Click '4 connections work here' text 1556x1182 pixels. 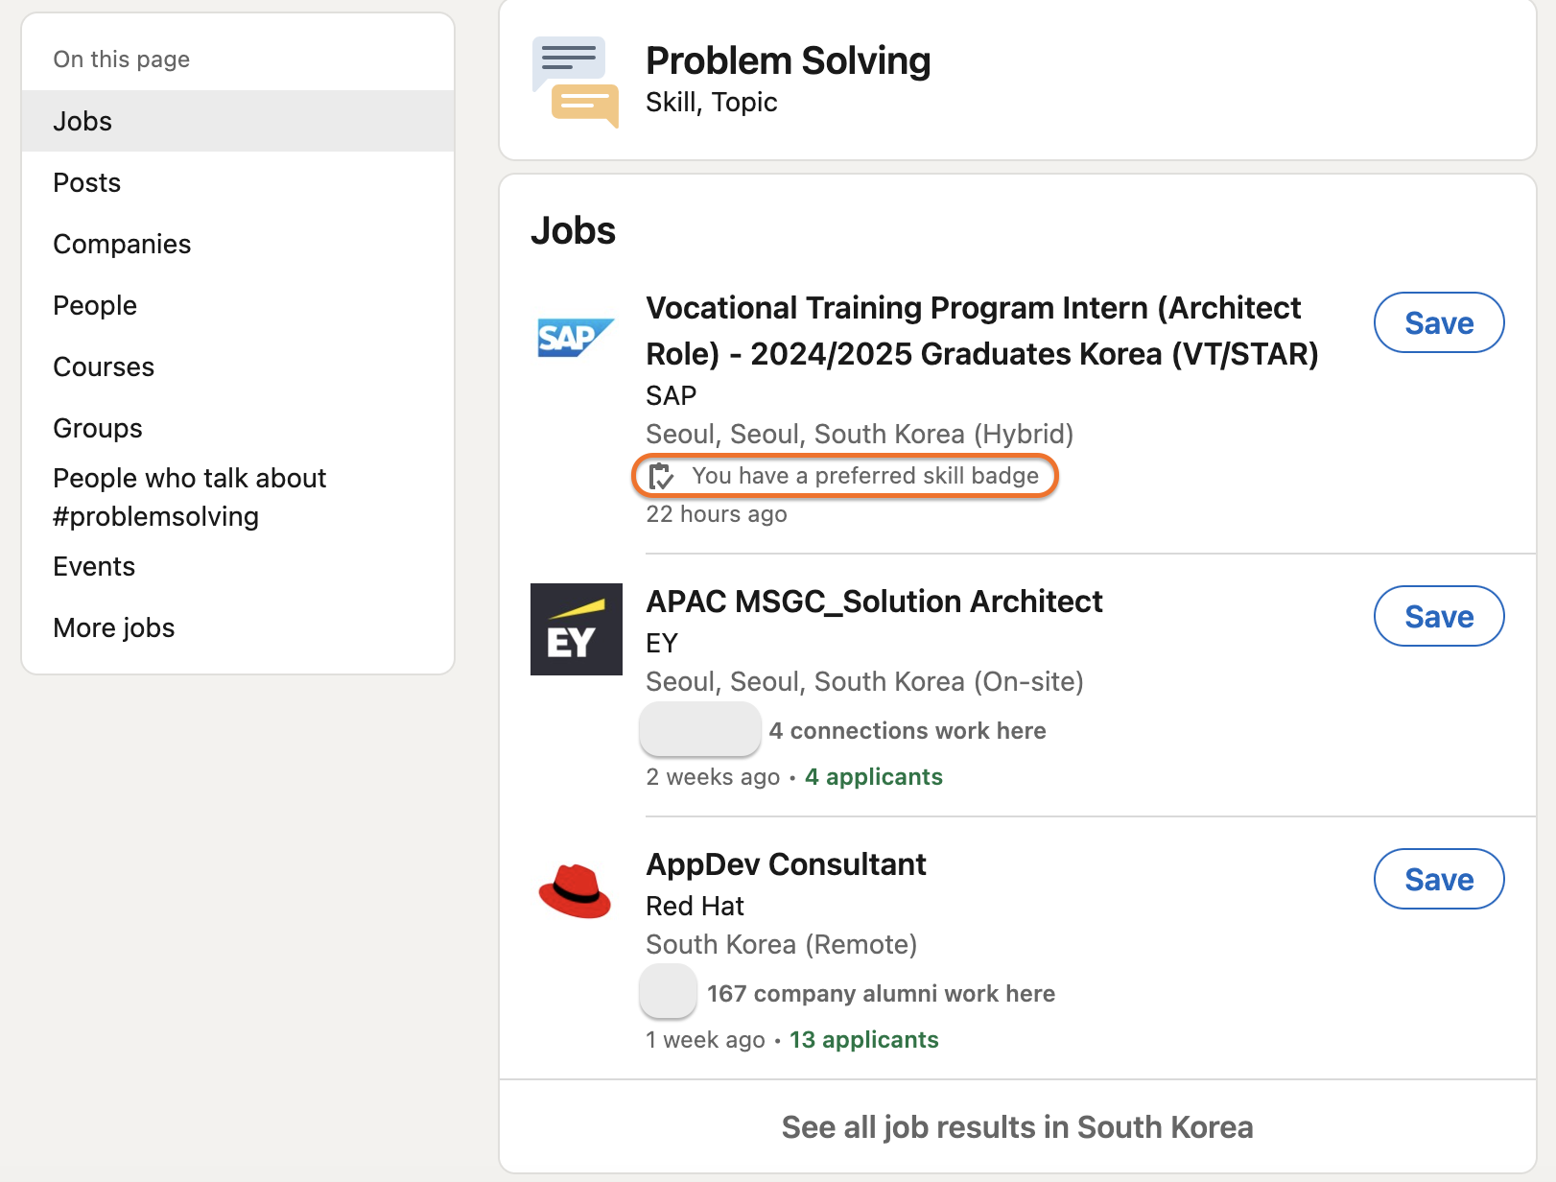coord(908,731)
